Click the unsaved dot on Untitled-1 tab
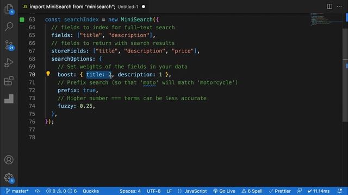This screenshot has width=348, height=195. coord(144,6)
